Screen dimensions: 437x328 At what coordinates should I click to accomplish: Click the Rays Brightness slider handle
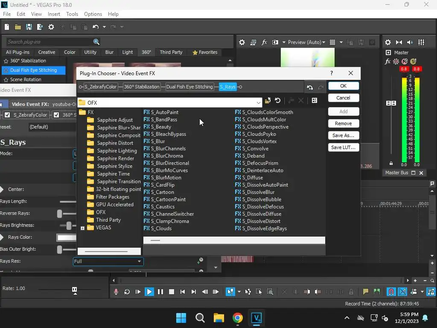69,225
